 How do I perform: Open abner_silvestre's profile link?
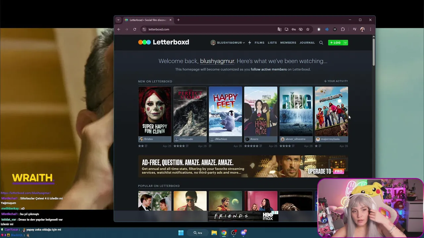tap(295, 139)
